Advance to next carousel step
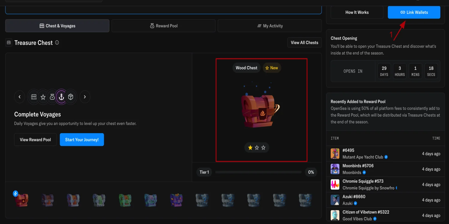 tap(85, 97)
